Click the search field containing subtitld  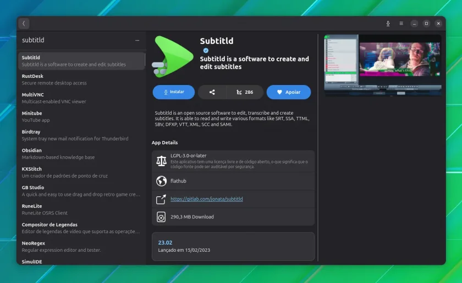(x=76, y=40)
